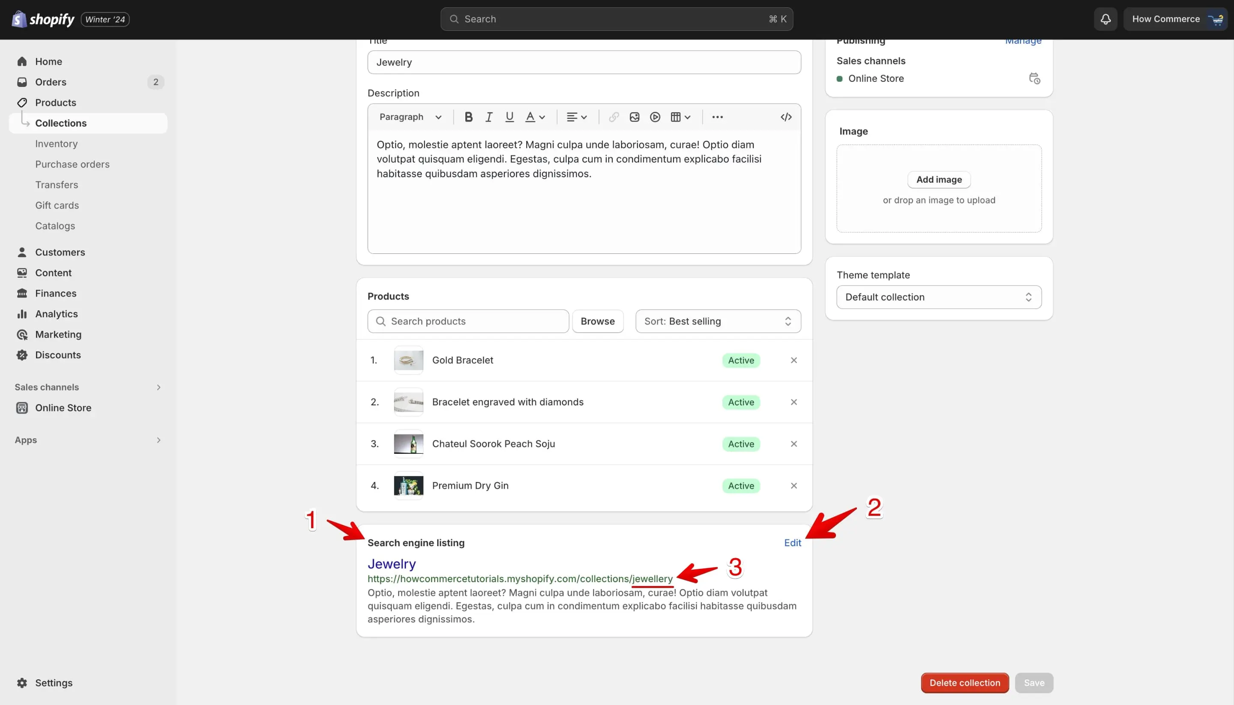The width and height of the screenshot is (1234, 705).
Task: Click the Shopify logo
Action: (x=43, y=19)
